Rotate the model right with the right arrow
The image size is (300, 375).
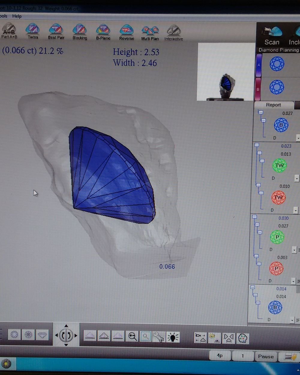click(76, 336)
